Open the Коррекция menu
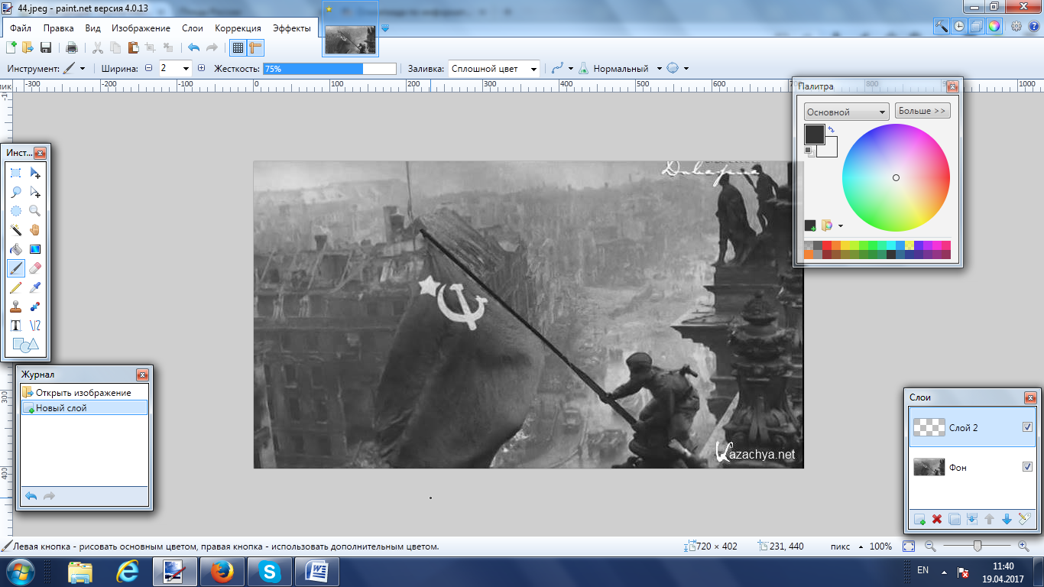 click(238, 28)
